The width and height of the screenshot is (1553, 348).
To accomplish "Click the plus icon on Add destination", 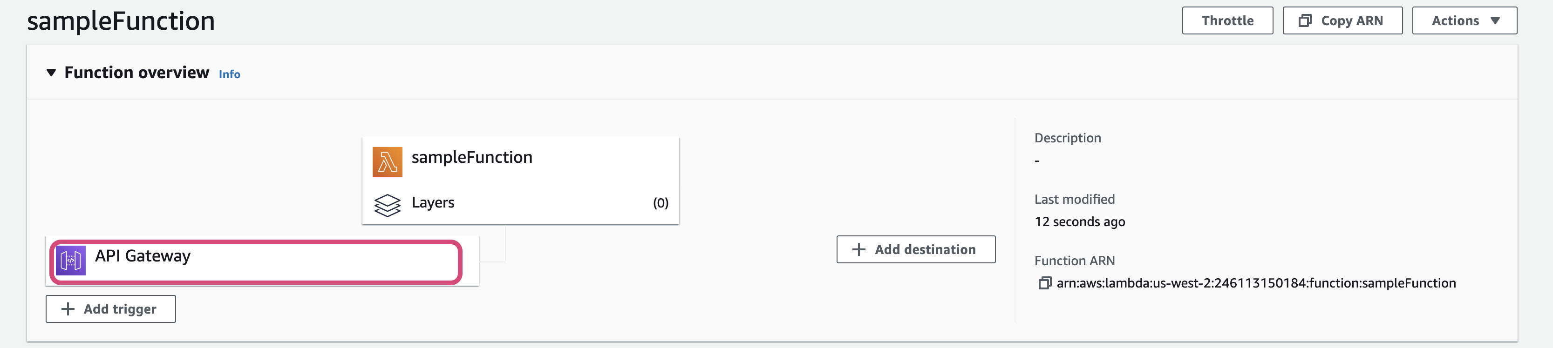I will coord(858,249).
